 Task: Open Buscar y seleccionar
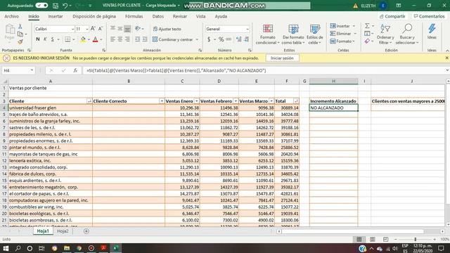[407, 34]
